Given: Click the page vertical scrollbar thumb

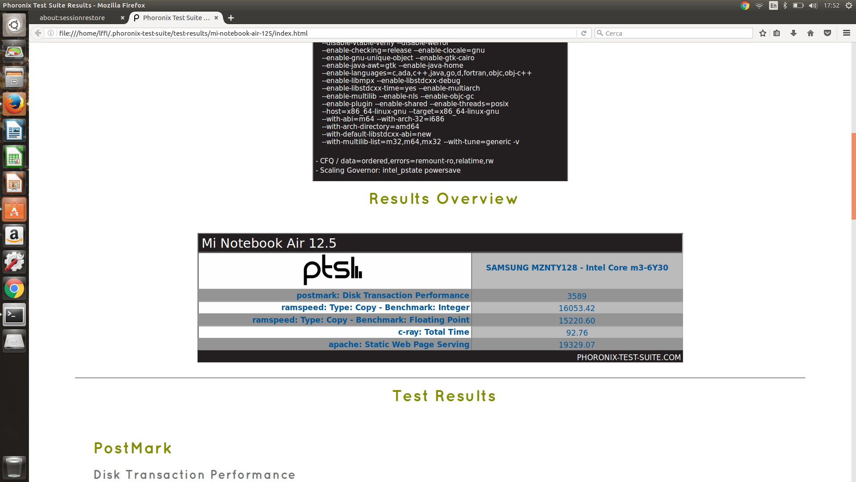Looking at the screenshot, I should [x=853, y=176].
